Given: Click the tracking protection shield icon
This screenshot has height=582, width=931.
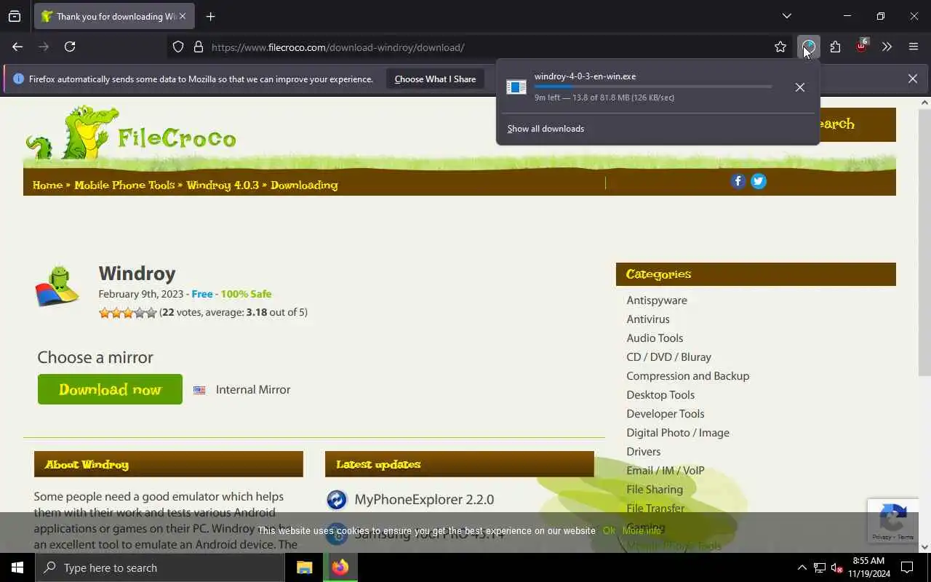Looking at the screenshot, I should [178, 47].
